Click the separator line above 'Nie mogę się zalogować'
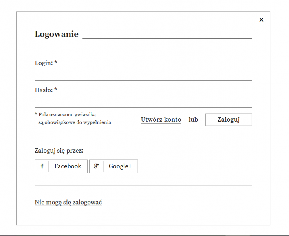The width and height of the screenshot is (289, 236). point(143,185)
